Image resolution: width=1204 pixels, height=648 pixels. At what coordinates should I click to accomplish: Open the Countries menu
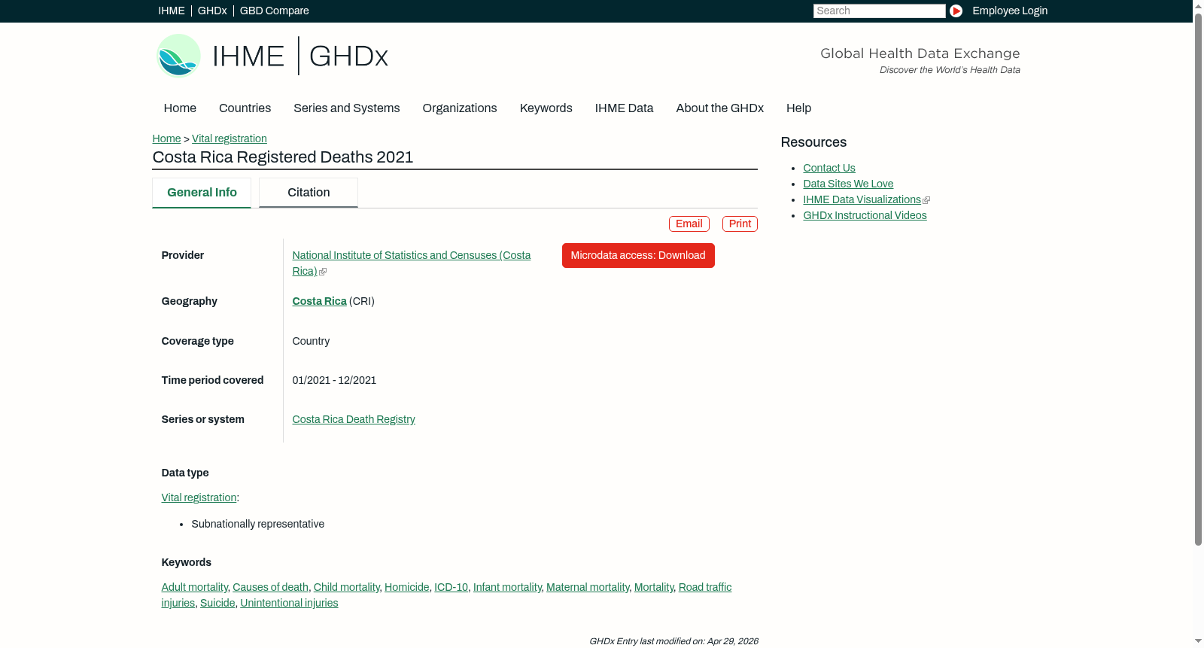(245, 108)
